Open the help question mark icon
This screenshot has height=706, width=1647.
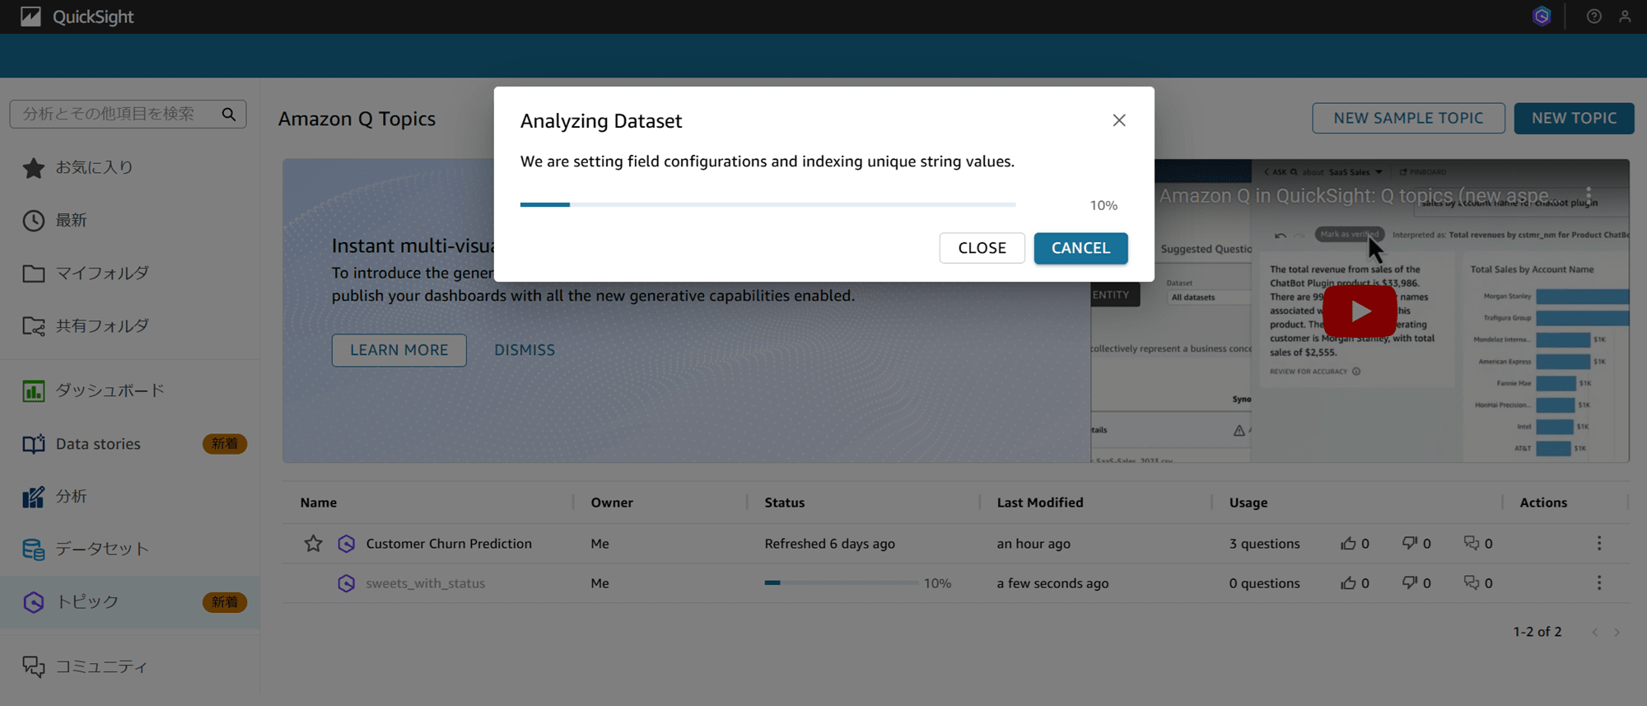pyautogui.click(x=1594, y=16)
